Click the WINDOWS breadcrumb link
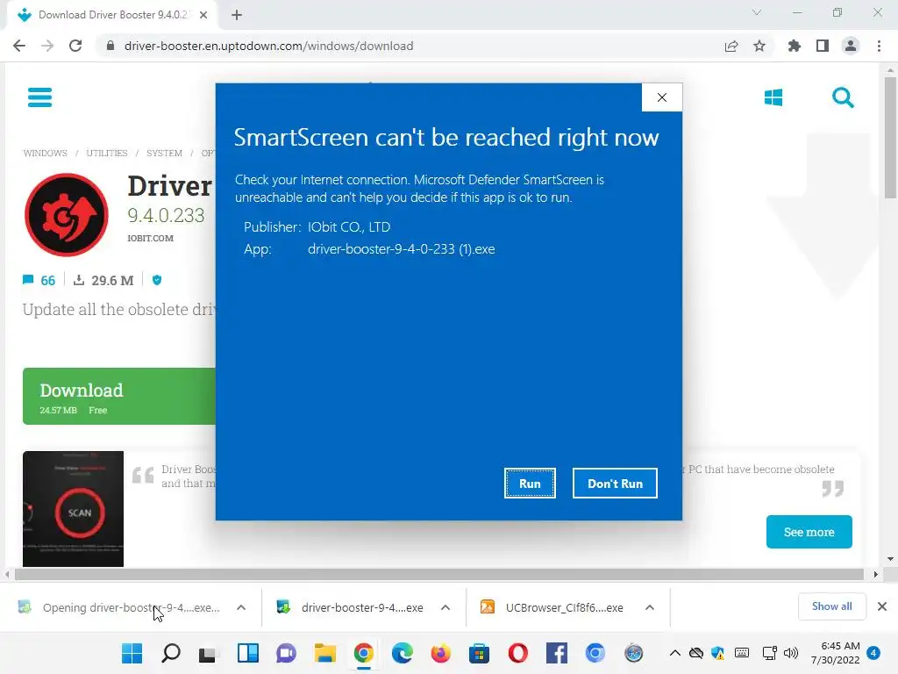This screenshot has width=898, height=674. (x=46, y=153)
